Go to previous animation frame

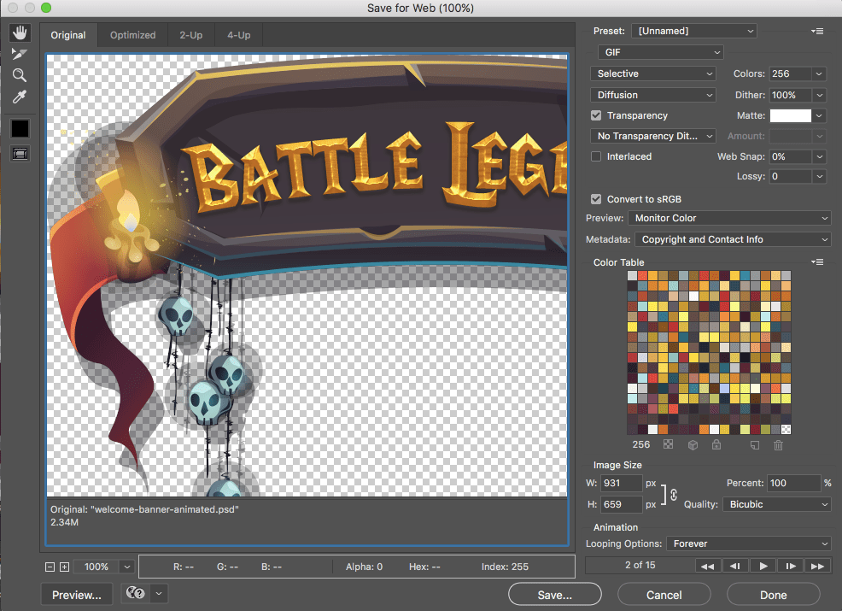[735, 566]
